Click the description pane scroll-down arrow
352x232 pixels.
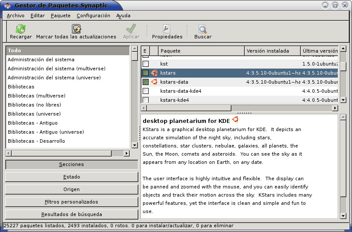pyautogui.click(x=343, y=216)
